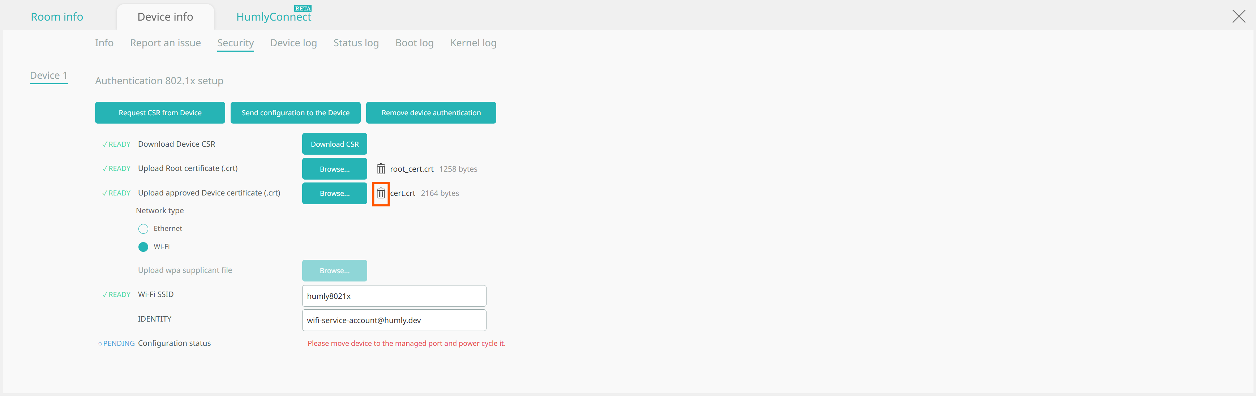Close the device info dialog
1256x400 pixels.
tap(1238, 17)
